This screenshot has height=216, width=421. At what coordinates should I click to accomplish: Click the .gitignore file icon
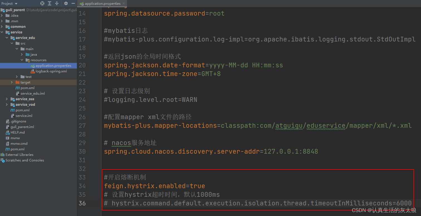(x=8, y=121)
